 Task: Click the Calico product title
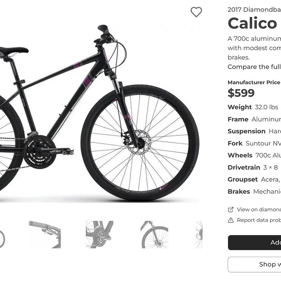point(253,23)
